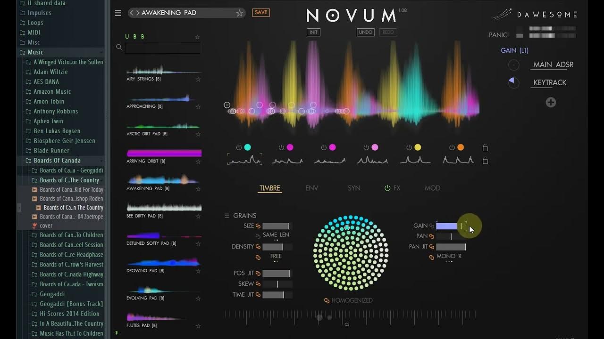Click the preset search input field
The height and width of the screenshot is (339, 604).
point(163,48)
